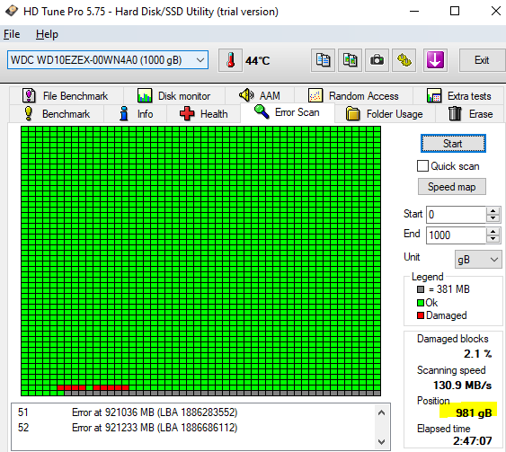Switch to the Benchmark tab
The height and width of the screenshot is (452, 506).
(57, 114)
